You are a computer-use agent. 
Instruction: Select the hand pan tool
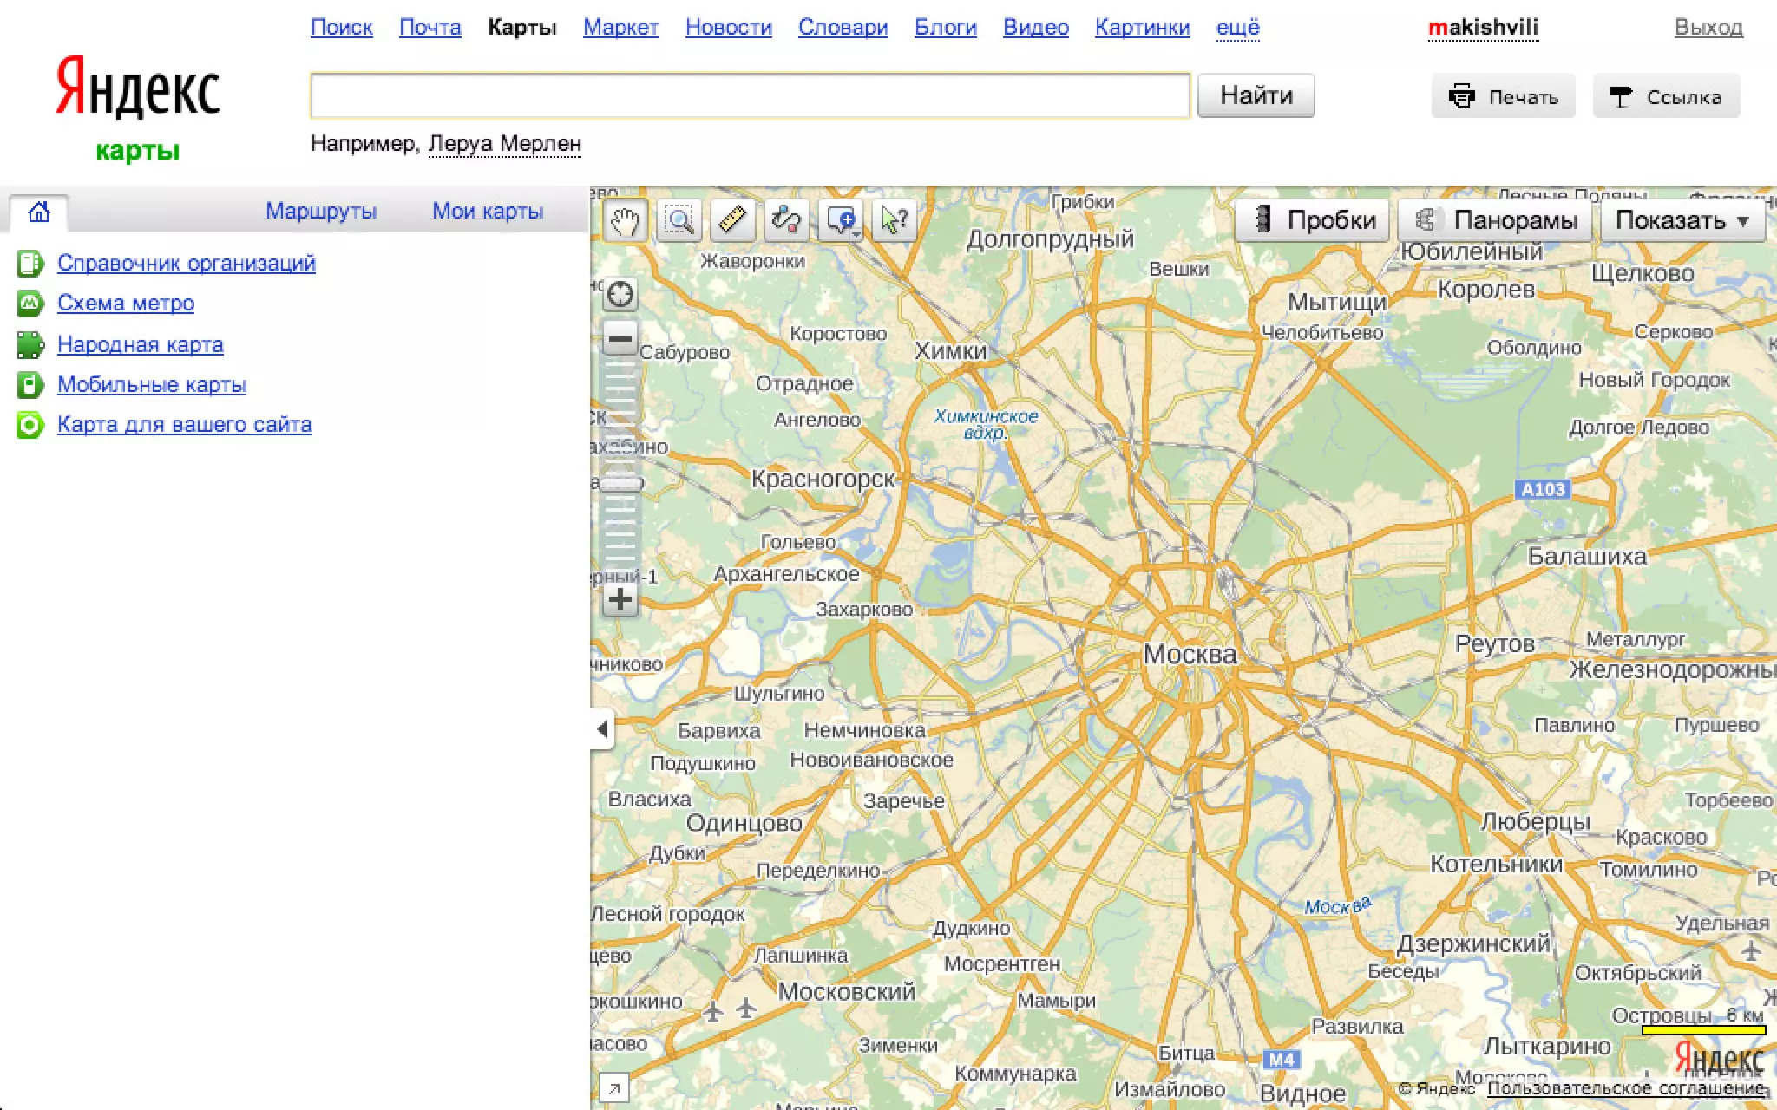[x=624, y=221]
